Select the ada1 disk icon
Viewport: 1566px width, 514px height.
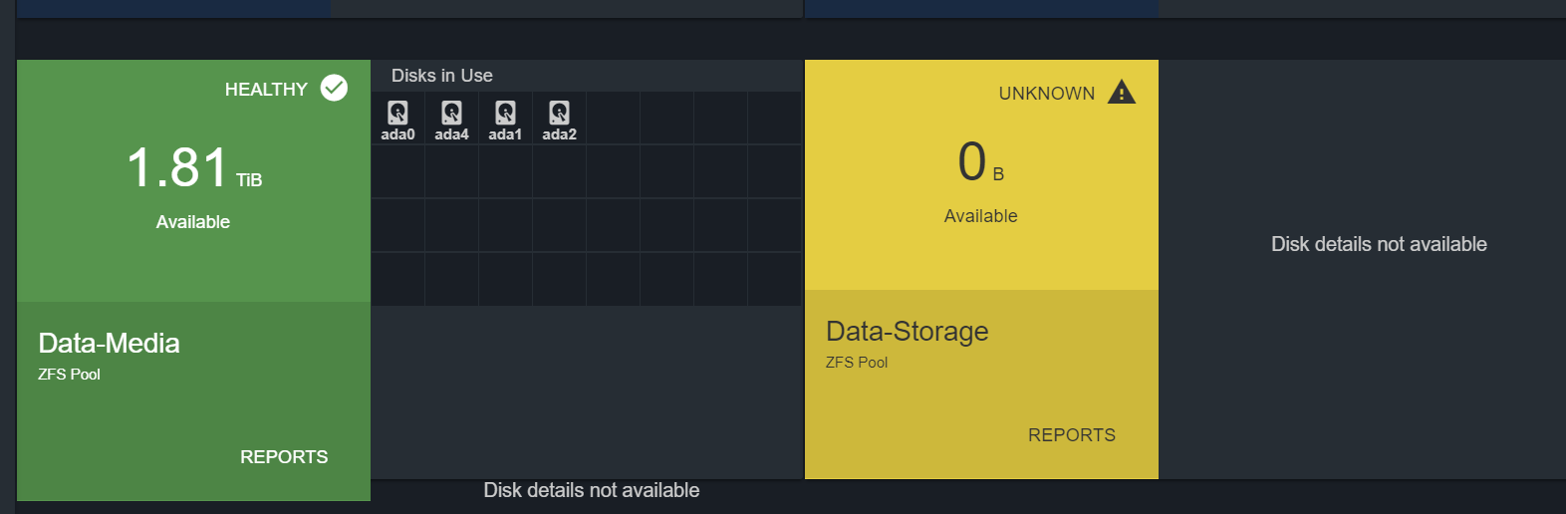click(x=505, y=113)
